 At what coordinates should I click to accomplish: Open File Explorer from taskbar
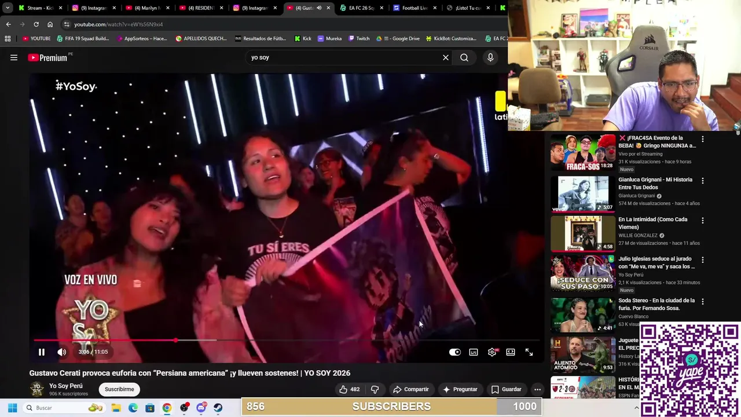pos(116,408)
